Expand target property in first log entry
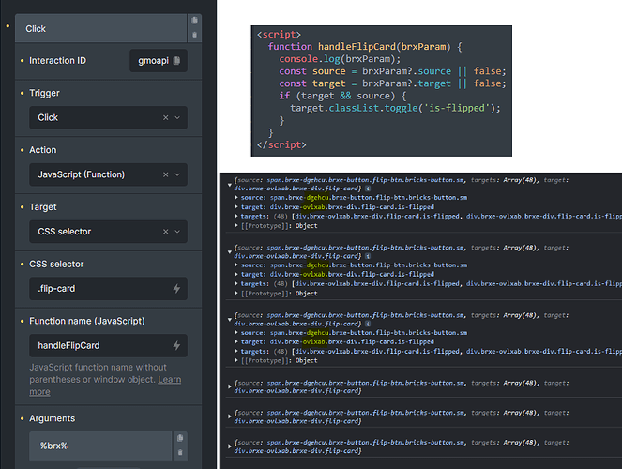Screen dimensions: 622x469 [236, 207]
